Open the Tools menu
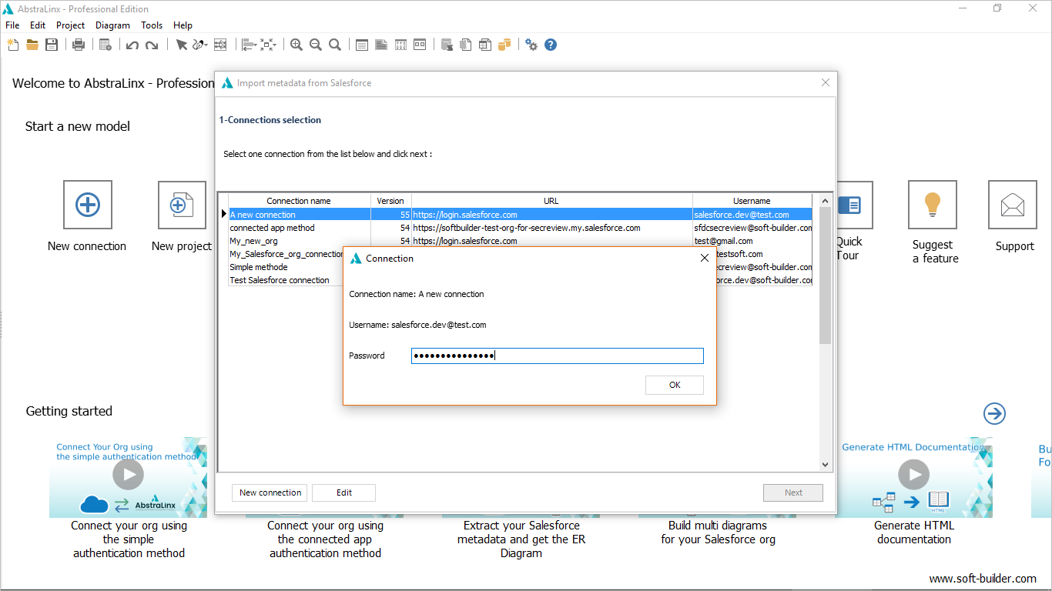 (x=152, y=25)
